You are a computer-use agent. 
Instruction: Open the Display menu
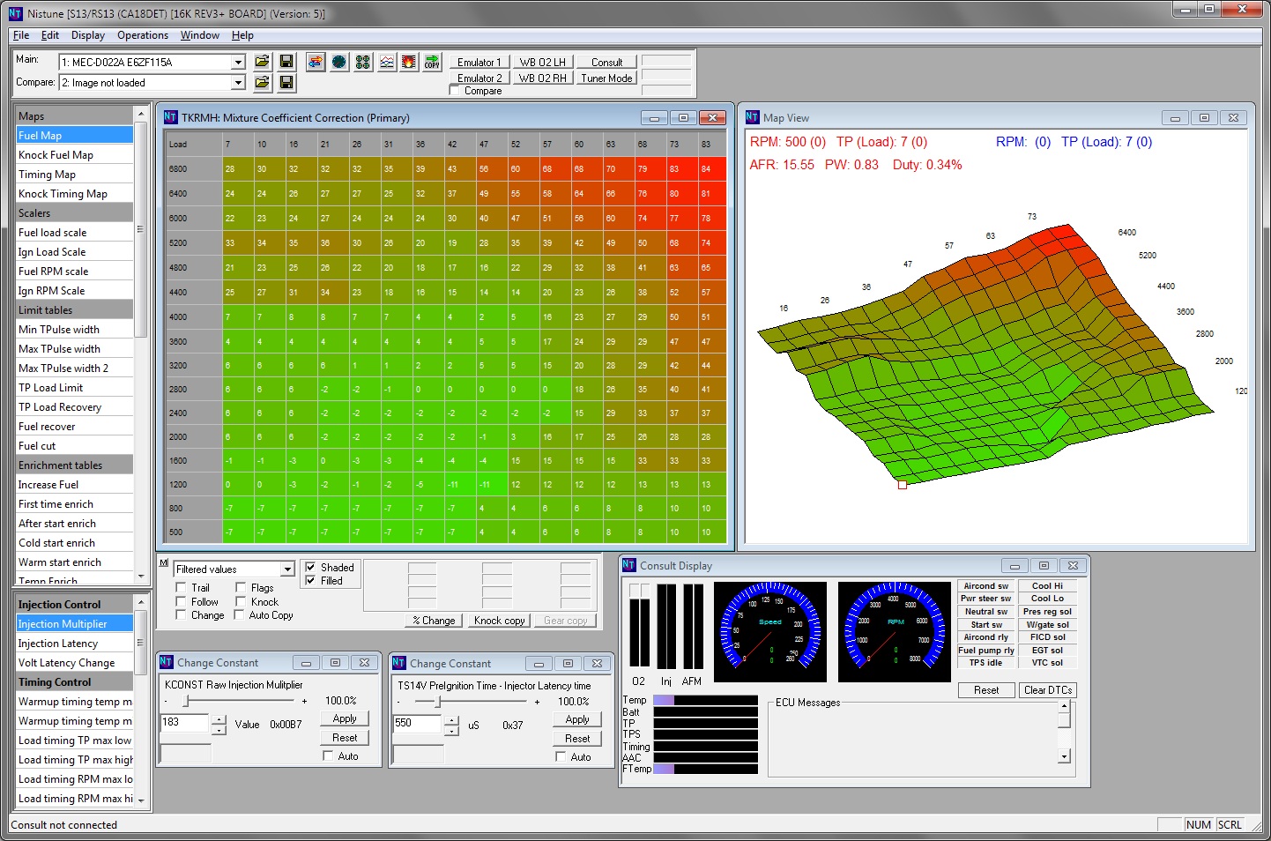88,35
